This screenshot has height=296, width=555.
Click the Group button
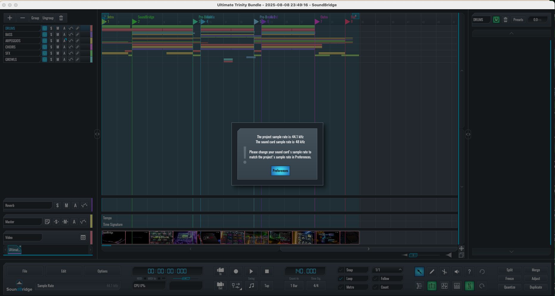(x=35, y=18)
